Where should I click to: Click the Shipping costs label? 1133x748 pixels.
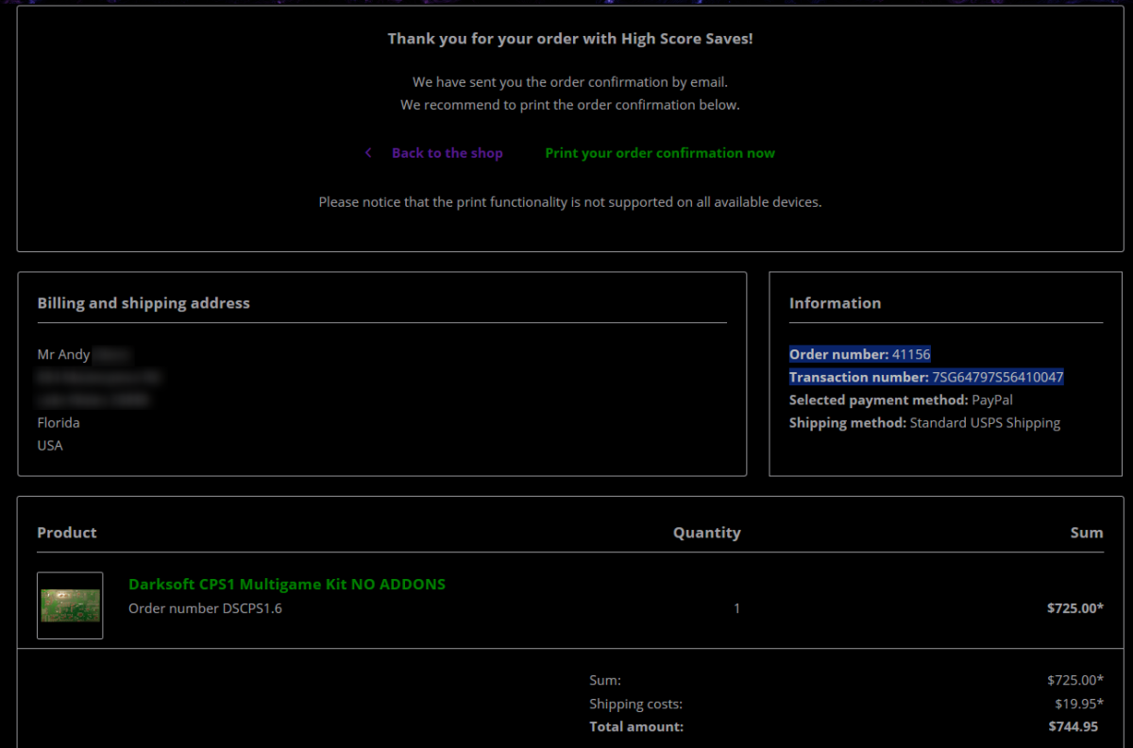pos(635,704)
